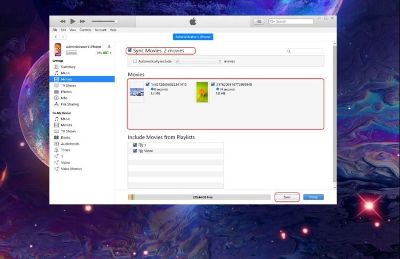
Task: Select Movies under Settings
Action: [82, 79]
